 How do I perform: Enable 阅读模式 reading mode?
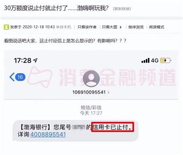click(156, 27)
